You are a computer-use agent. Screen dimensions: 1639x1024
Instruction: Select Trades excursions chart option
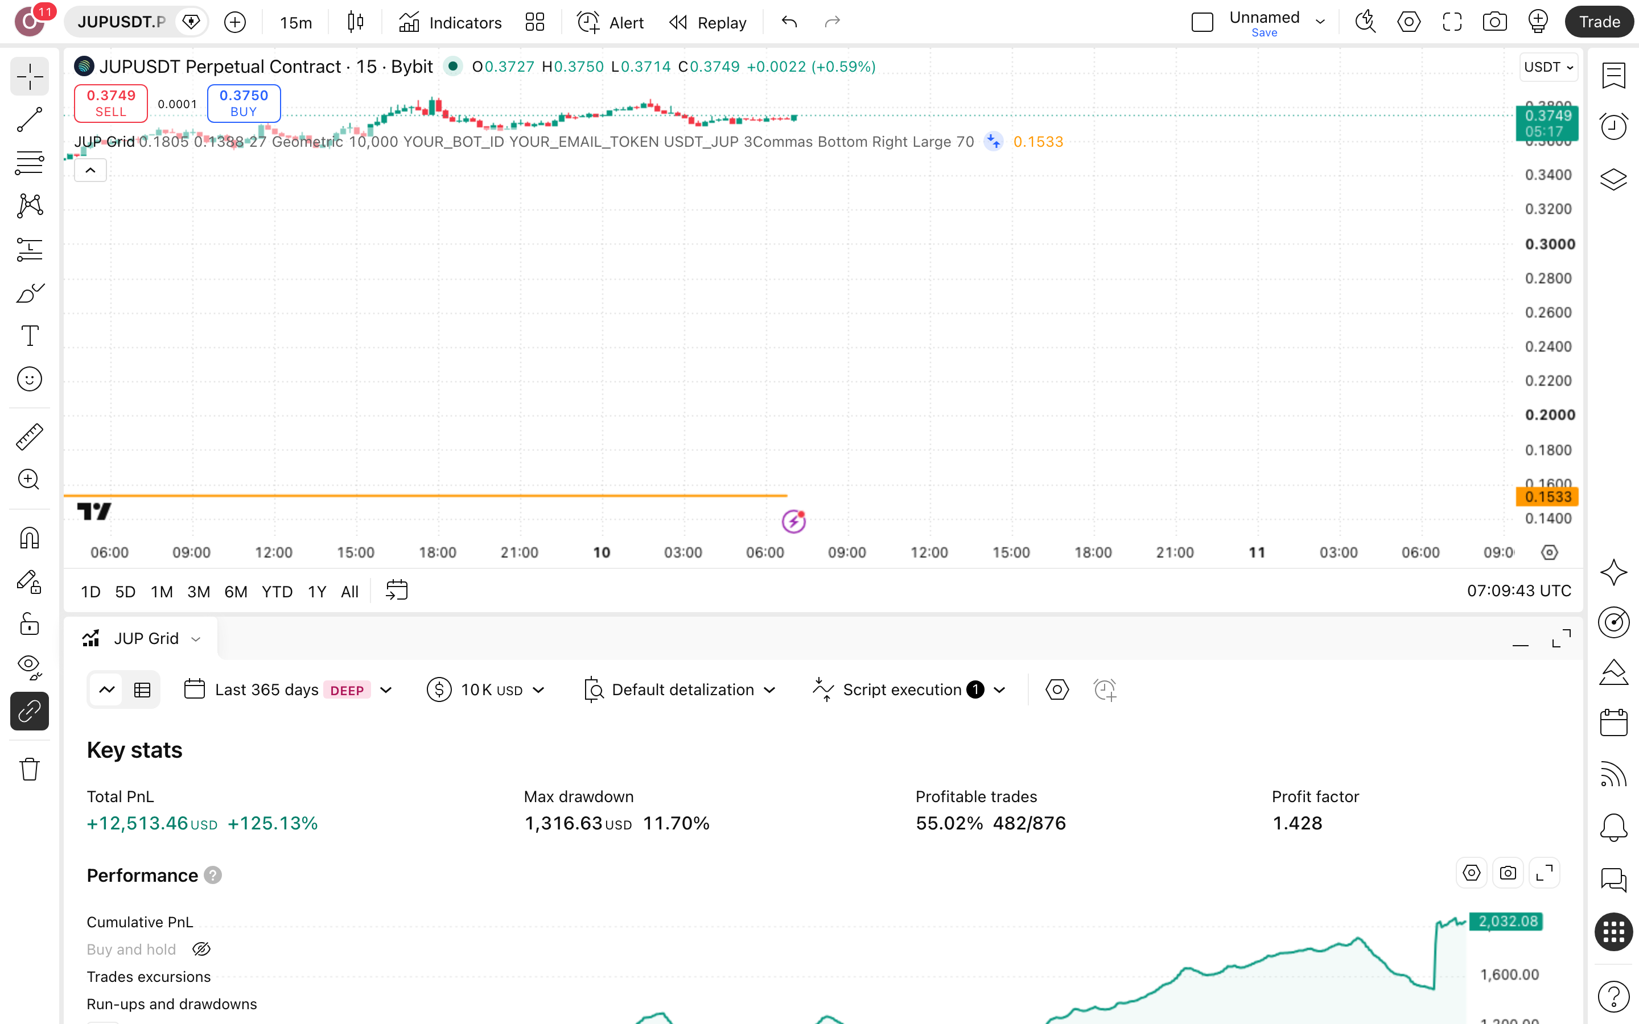pos(149,977)
